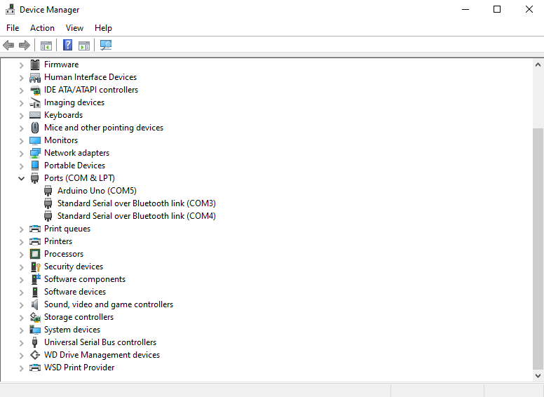Expand the Universal Serial Bus controllers node
Image resolution: width=544 pixels, height=397 pixels.
coord(21,342)
